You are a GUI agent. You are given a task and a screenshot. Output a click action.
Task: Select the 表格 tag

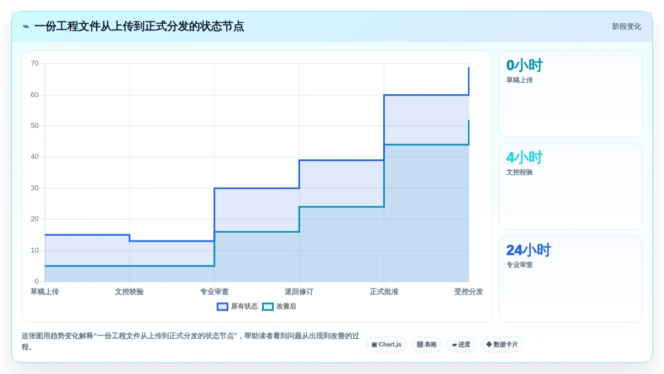coord(427,344)
